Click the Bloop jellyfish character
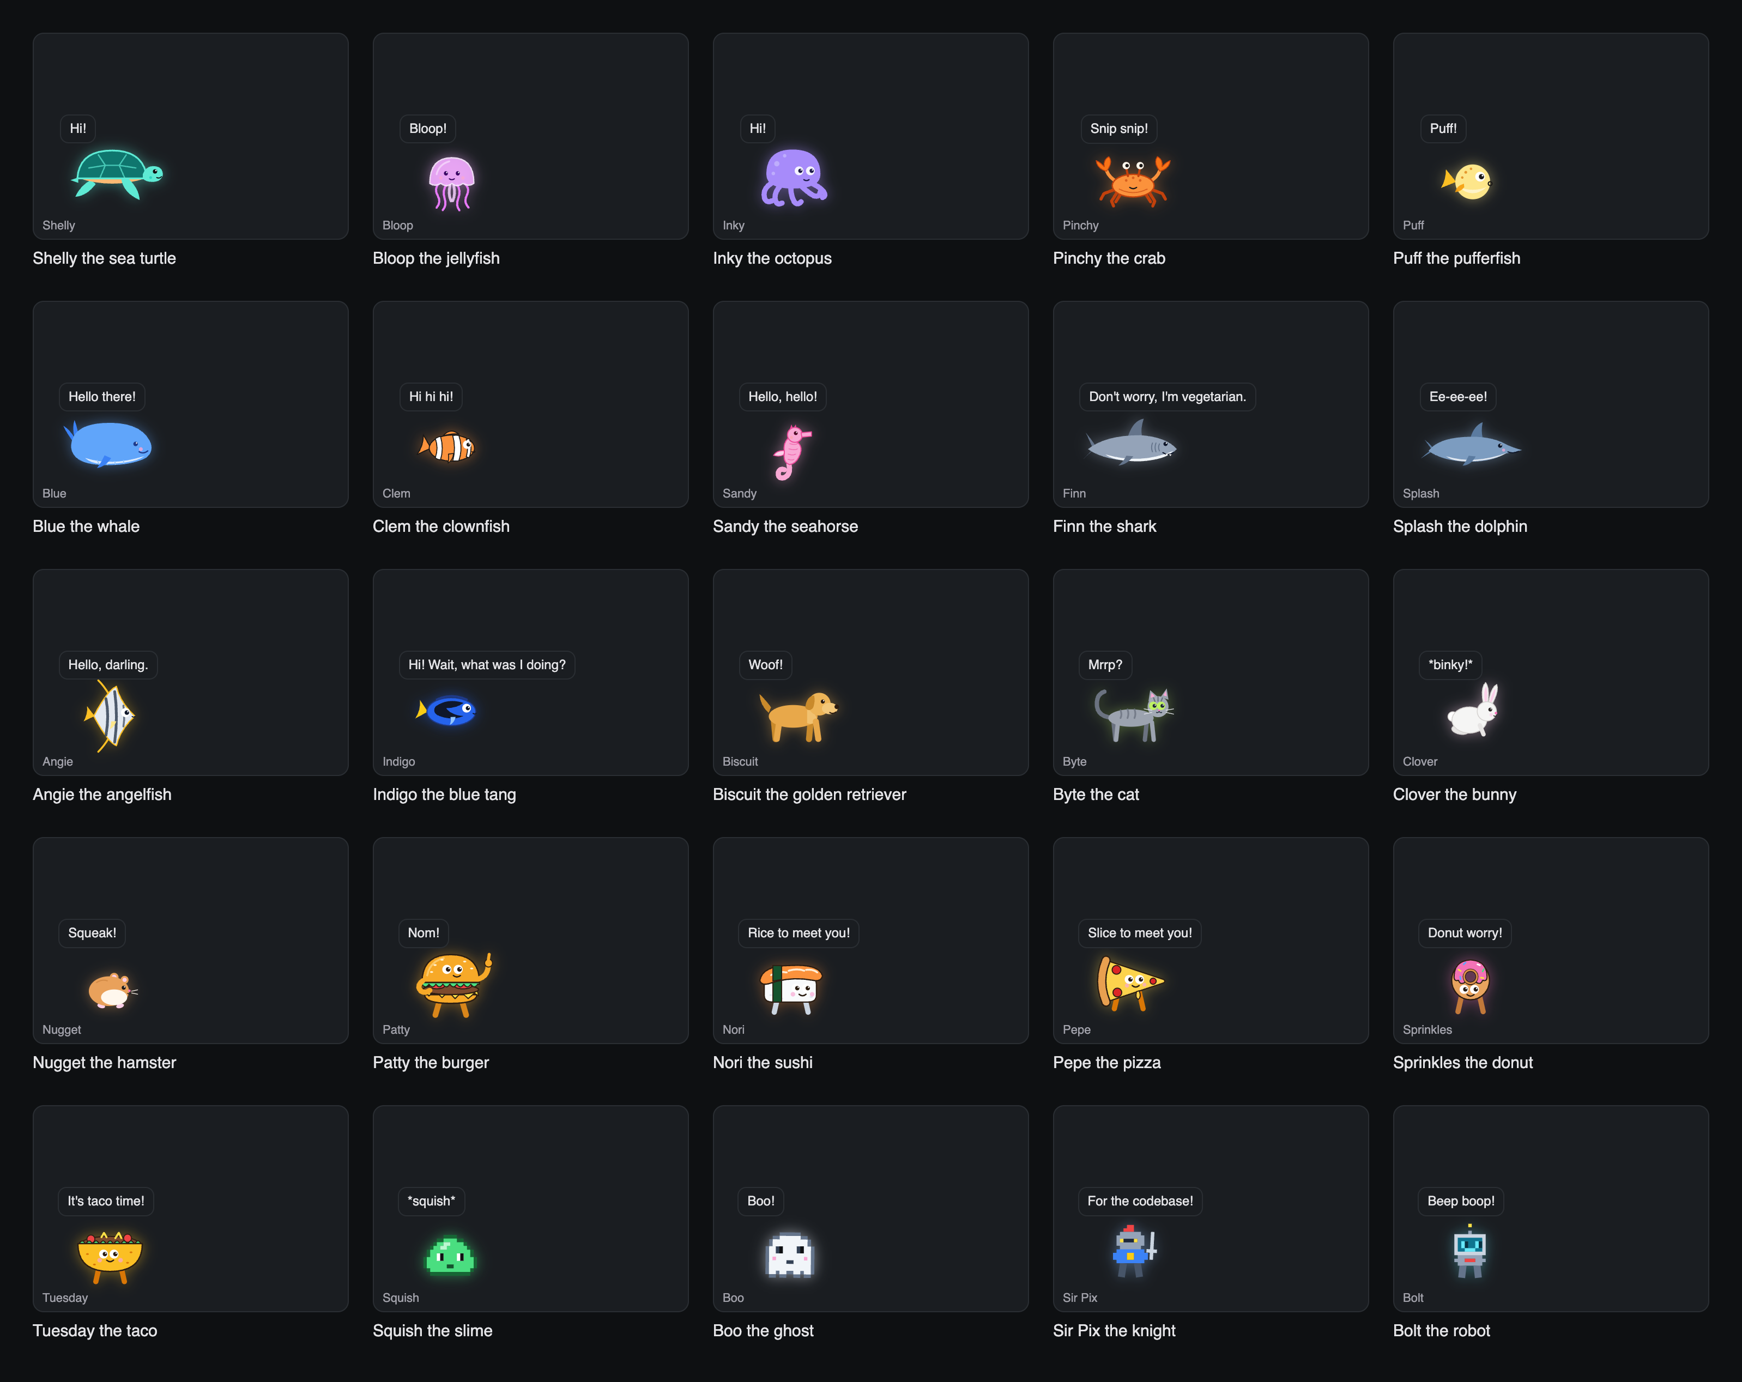 (x=452, y=183)
